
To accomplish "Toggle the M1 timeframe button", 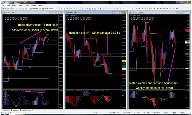I will click(151, 9).
